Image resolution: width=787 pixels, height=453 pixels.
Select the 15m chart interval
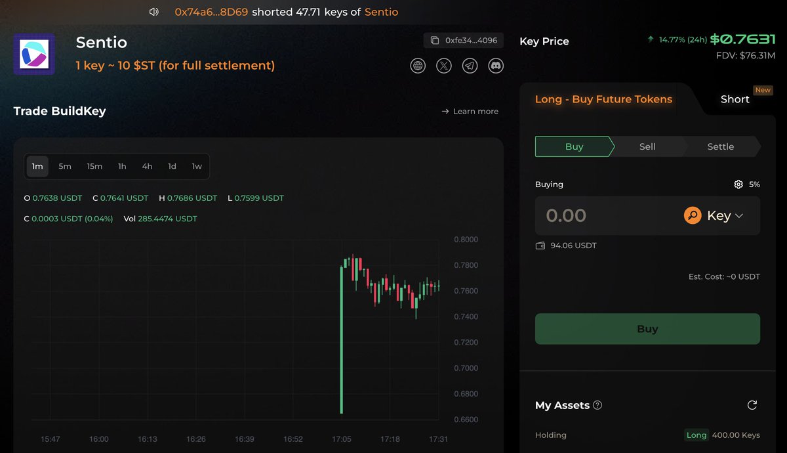click(x=94, y=166)
